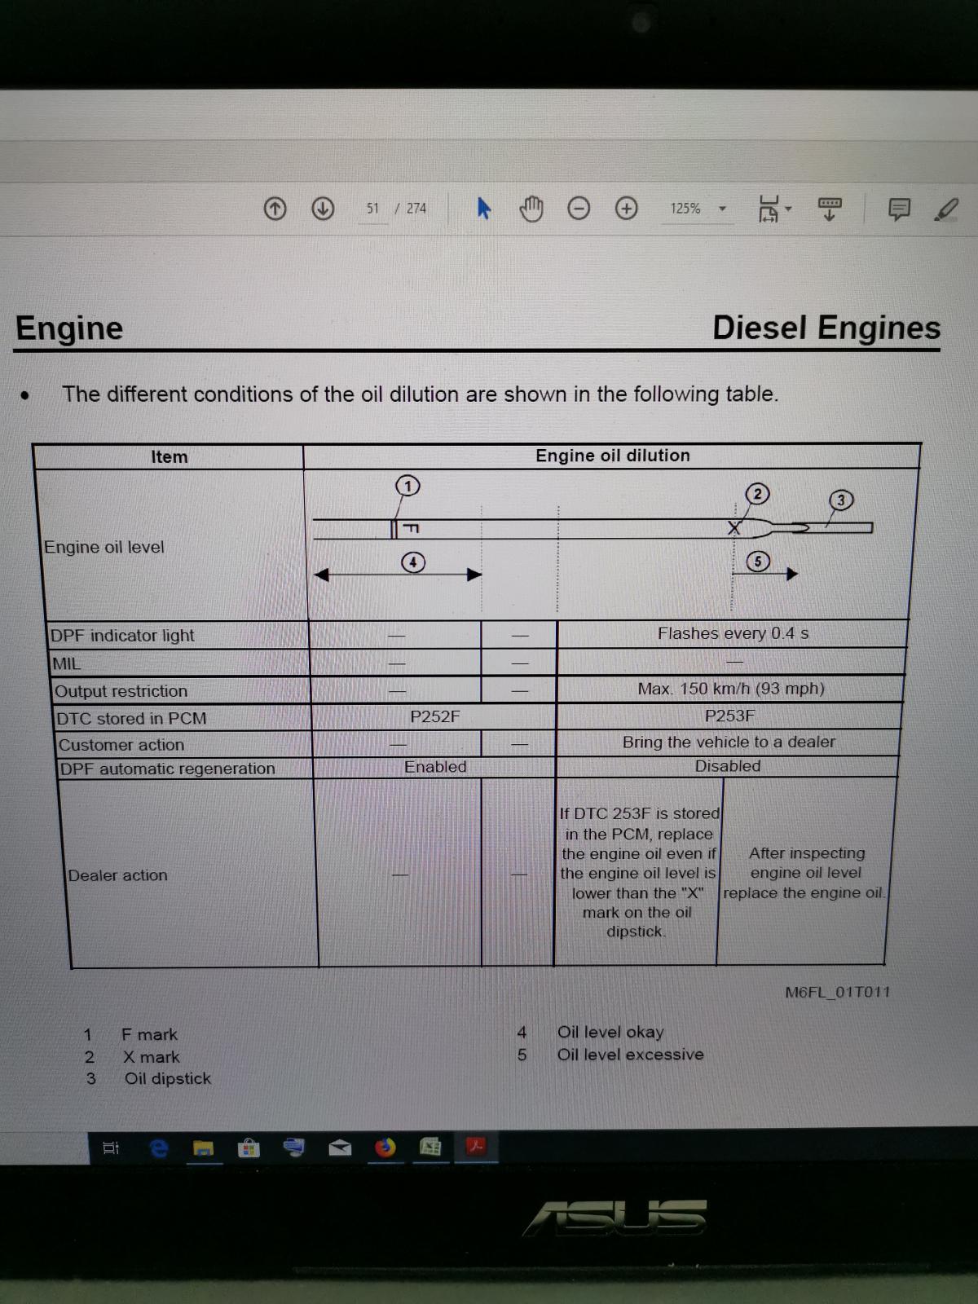
Task: Click the 'Oil level okay' legend text
Action: coord(610,1032)
